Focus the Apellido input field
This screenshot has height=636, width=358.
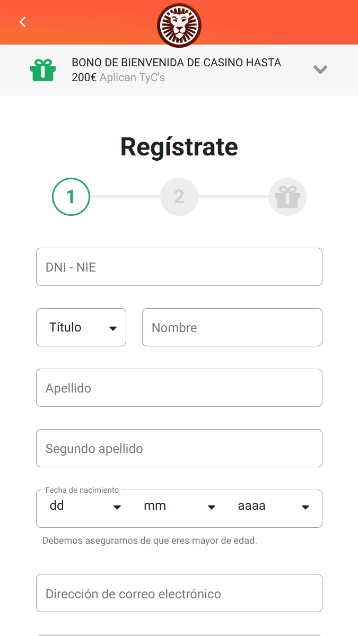[179, 388]
